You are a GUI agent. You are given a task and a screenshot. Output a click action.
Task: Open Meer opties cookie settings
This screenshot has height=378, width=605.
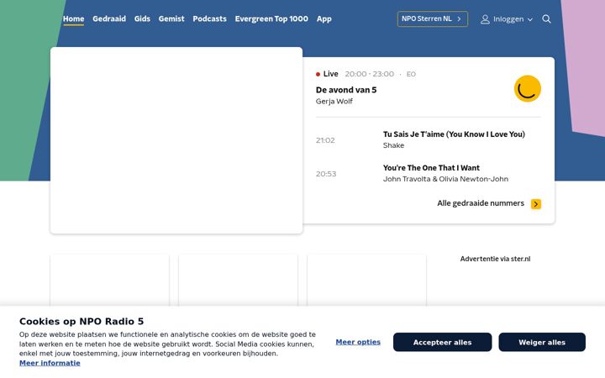(x=358, y=342)
